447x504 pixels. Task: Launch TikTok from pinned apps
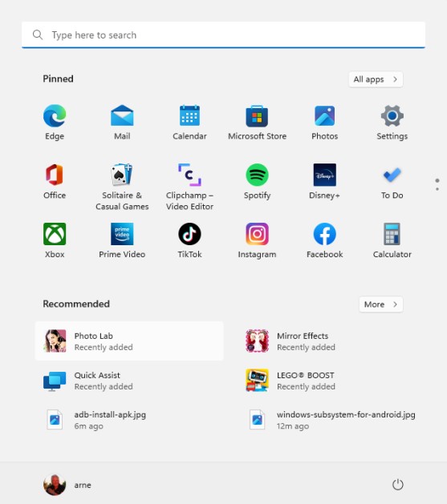point(189,240)
